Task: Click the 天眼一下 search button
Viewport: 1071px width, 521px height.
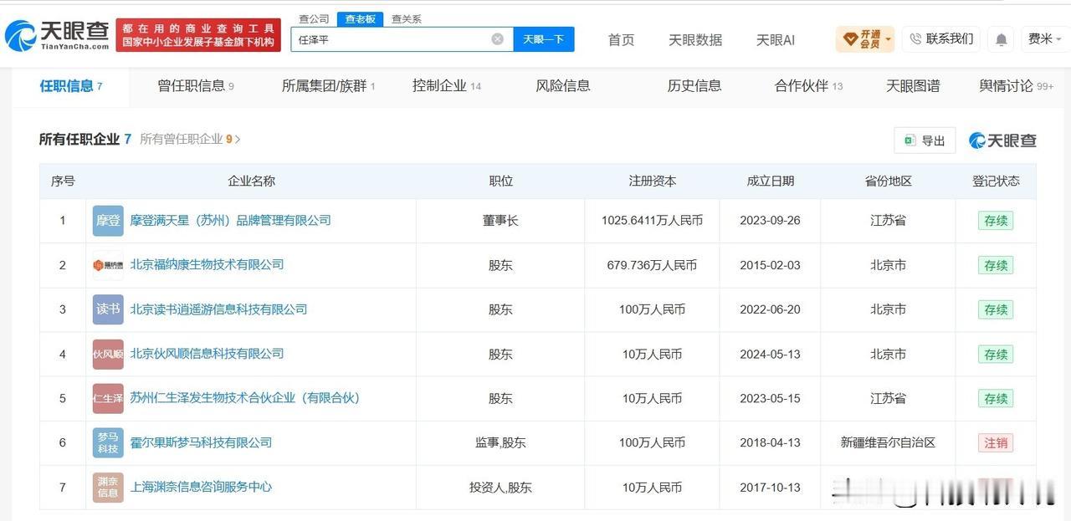Action: (x=543, y=38)
